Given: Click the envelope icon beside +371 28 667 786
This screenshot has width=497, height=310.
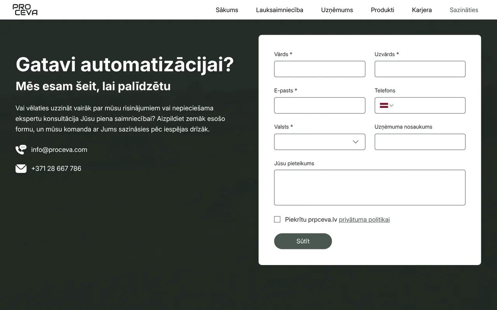Looking at the screenshot, I should (x=21, y=169).
